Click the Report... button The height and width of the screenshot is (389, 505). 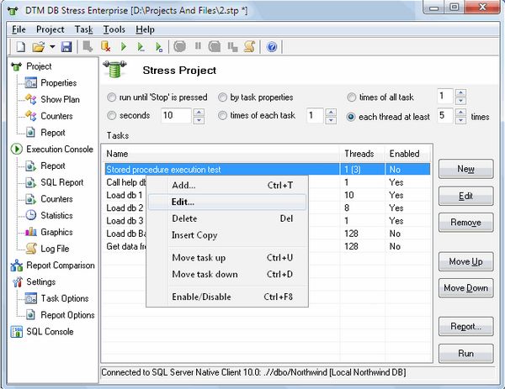point(465,327)
